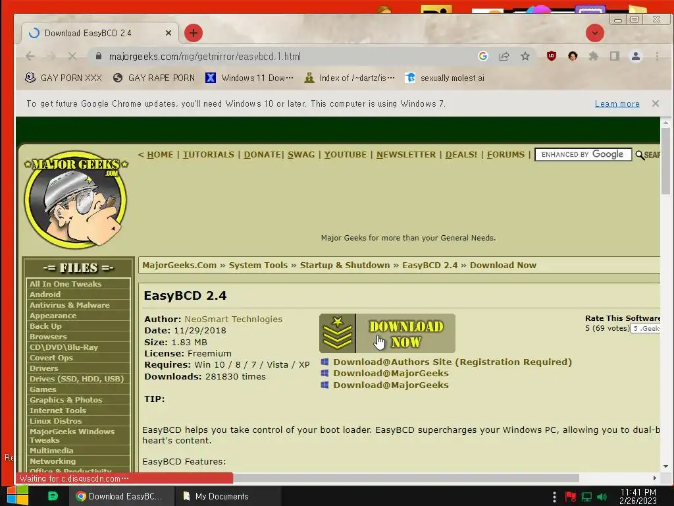Open the Index of /~dartz/is… bookmark

click(350, 78)
